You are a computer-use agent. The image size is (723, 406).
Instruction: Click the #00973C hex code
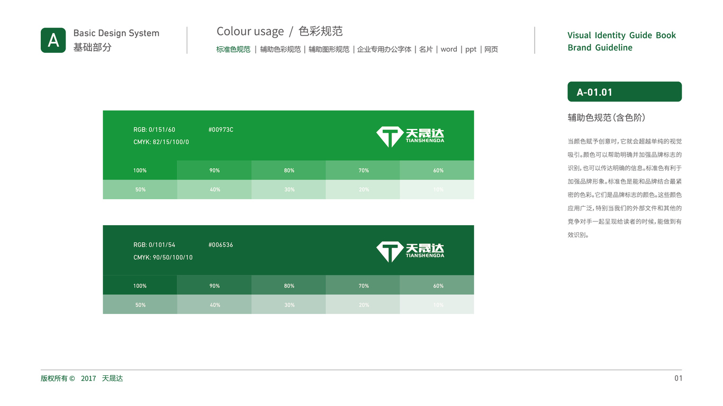click(x=221, y=130)
